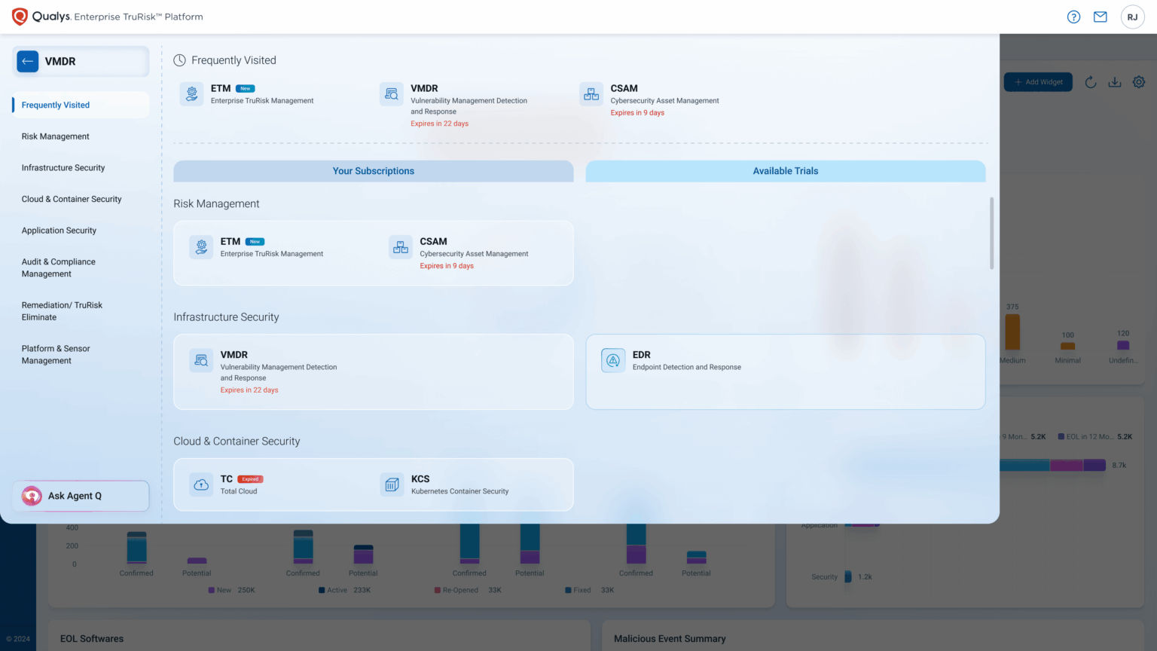Viewport: 1157px width, 651px height.
Task: Open Platform & Sensor Management from the sidebar
Action: 56,354
